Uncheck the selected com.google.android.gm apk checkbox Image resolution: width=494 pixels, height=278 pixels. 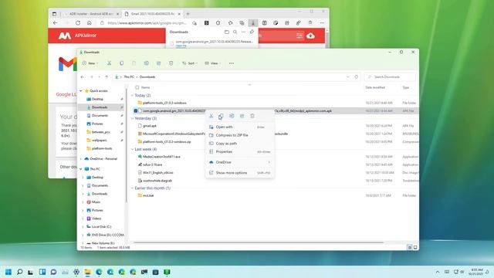point(136,111)
